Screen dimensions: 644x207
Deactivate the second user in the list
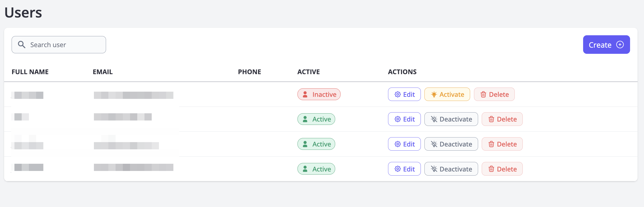point(451,119)
